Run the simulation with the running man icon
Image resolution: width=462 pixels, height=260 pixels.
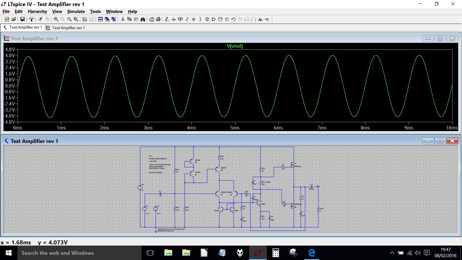[40, 19]
